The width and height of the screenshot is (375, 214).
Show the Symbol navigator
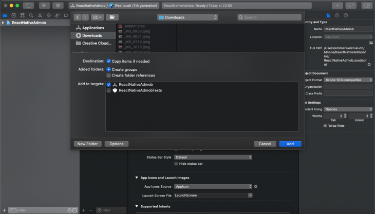pos(23,15)
